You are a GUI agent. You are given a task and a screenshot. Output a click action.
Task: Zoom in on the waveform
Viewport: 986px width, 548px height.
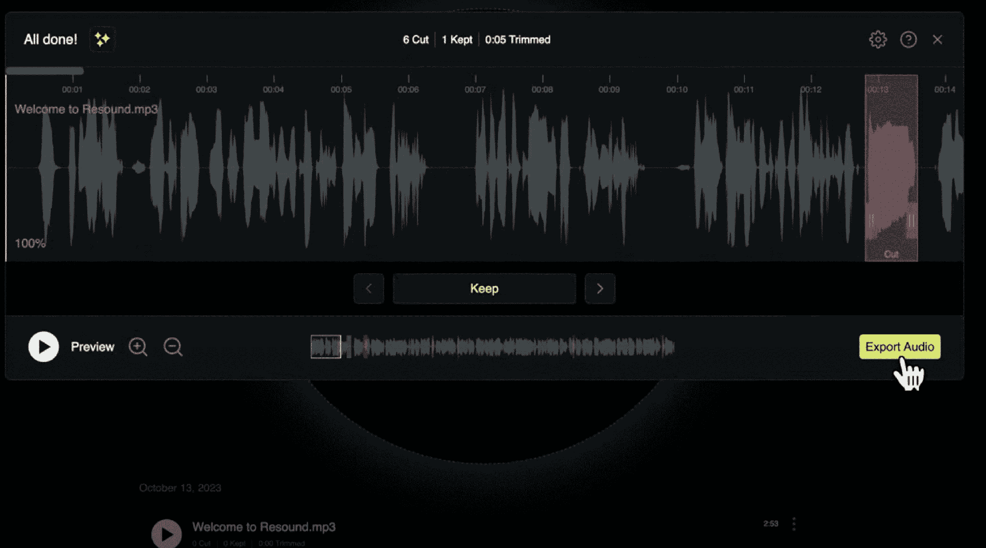coord(138,347)
